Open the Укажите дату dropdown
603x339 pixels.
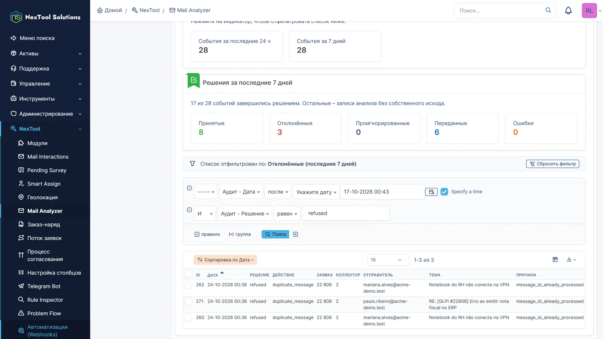point(316,192)
